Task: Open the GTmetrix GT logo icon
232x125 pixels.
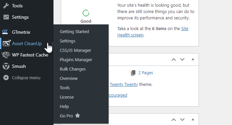Action: click(5, 32)
